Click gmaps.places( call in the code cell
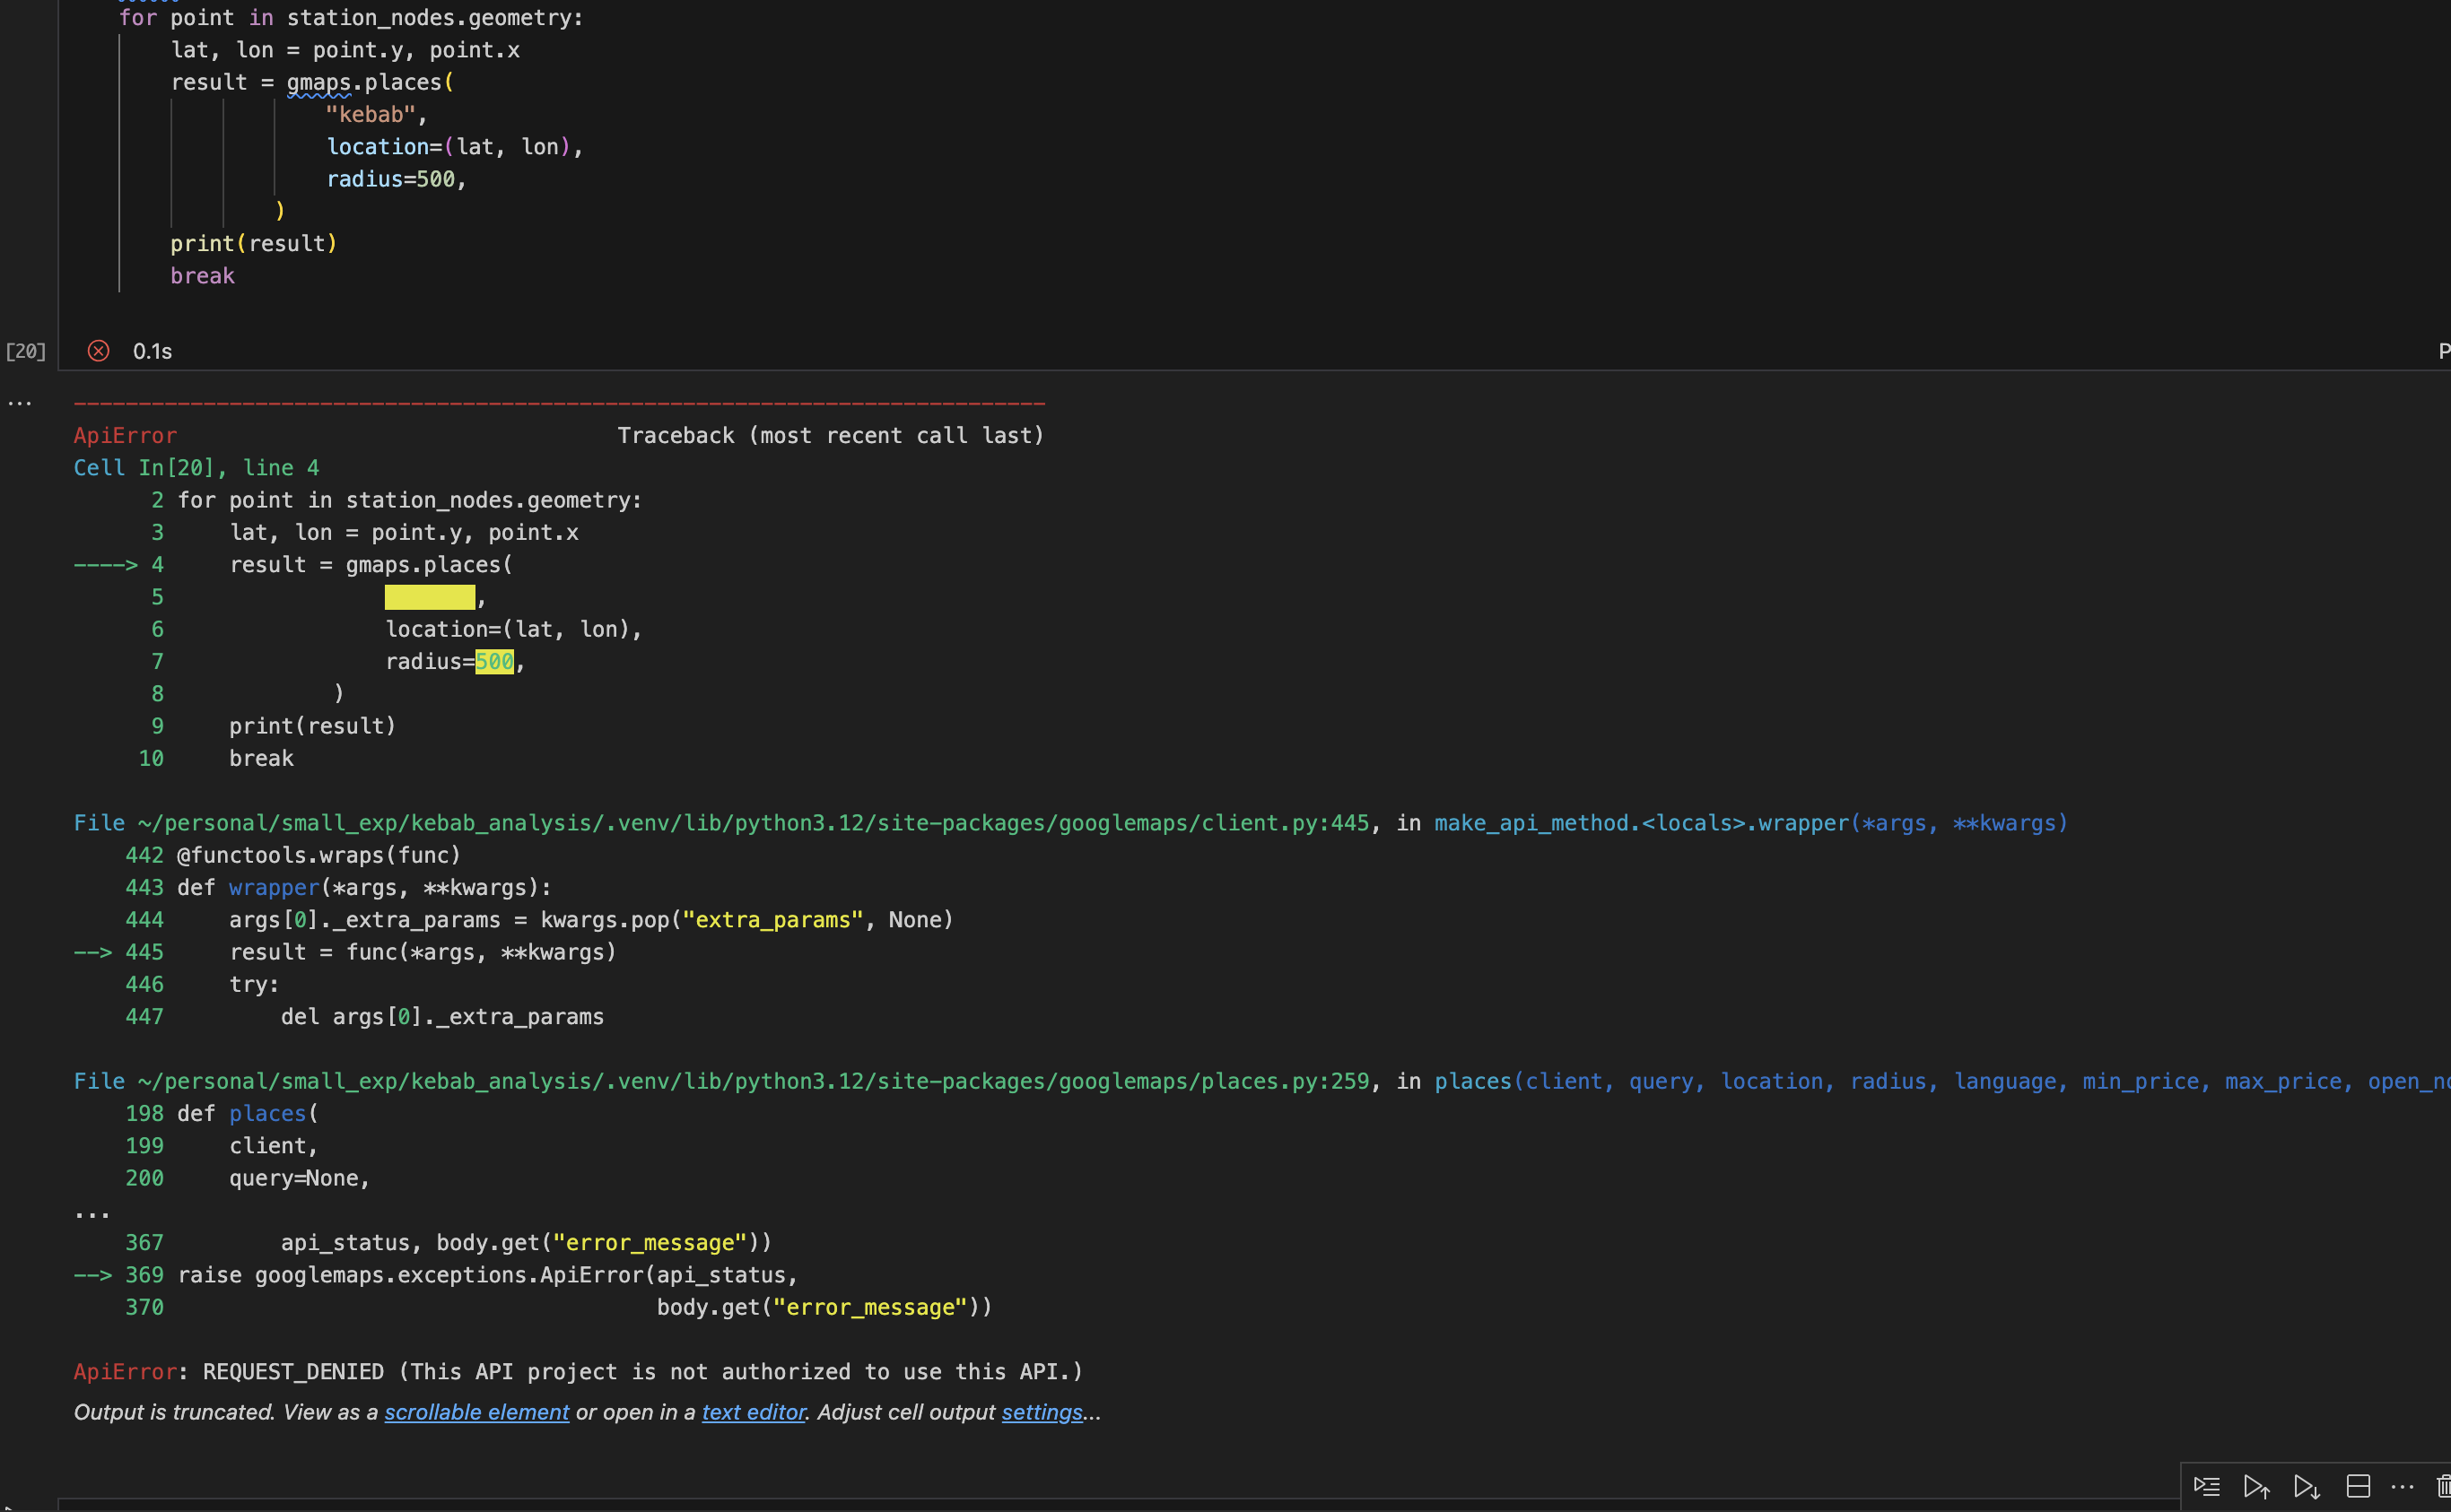 [x=371, y=83]
